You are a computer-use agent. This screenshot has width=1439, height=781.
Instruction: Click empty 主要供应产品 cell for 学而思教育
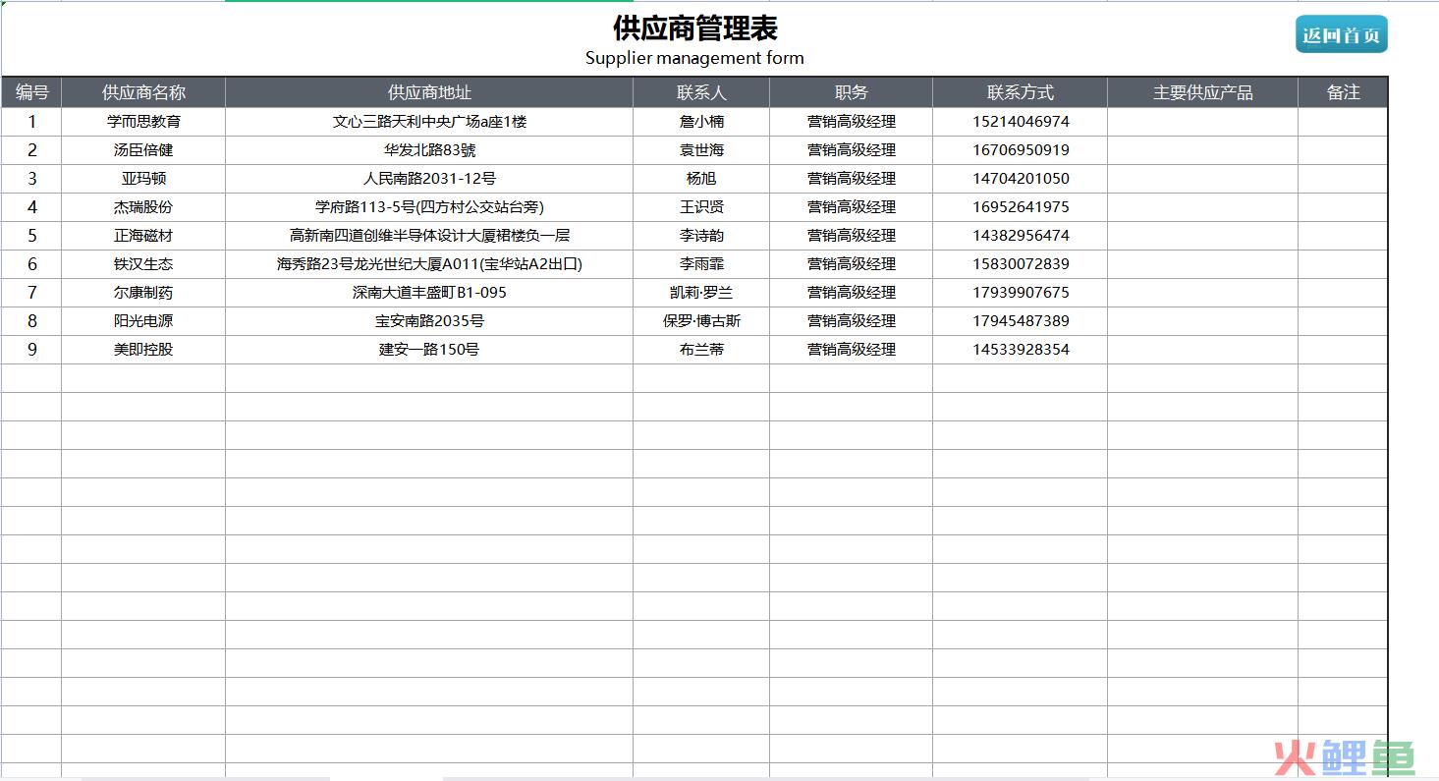coord(1203,122)
